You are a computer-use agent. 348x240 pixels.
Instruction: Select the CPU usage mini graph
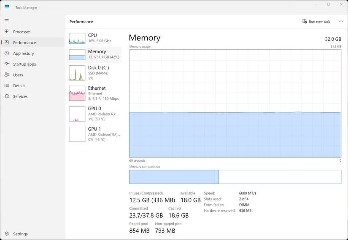click(77, 38)
